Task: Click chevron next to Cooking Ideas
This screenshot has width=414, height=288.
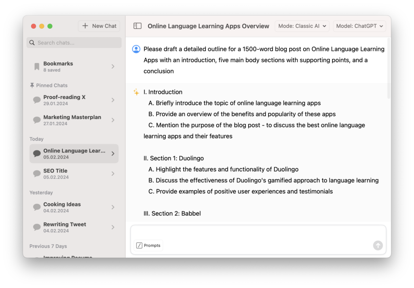Action: pos(113,207)
